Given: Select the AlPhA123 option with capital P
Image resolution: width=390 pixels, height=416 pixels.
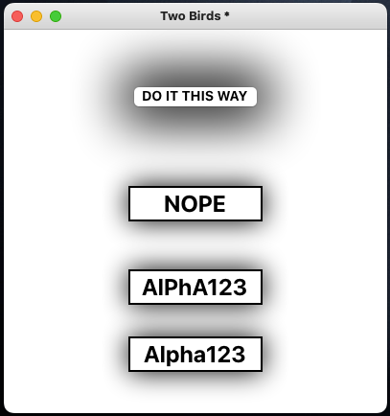Looking at the screenshot, I should point(195,287).
